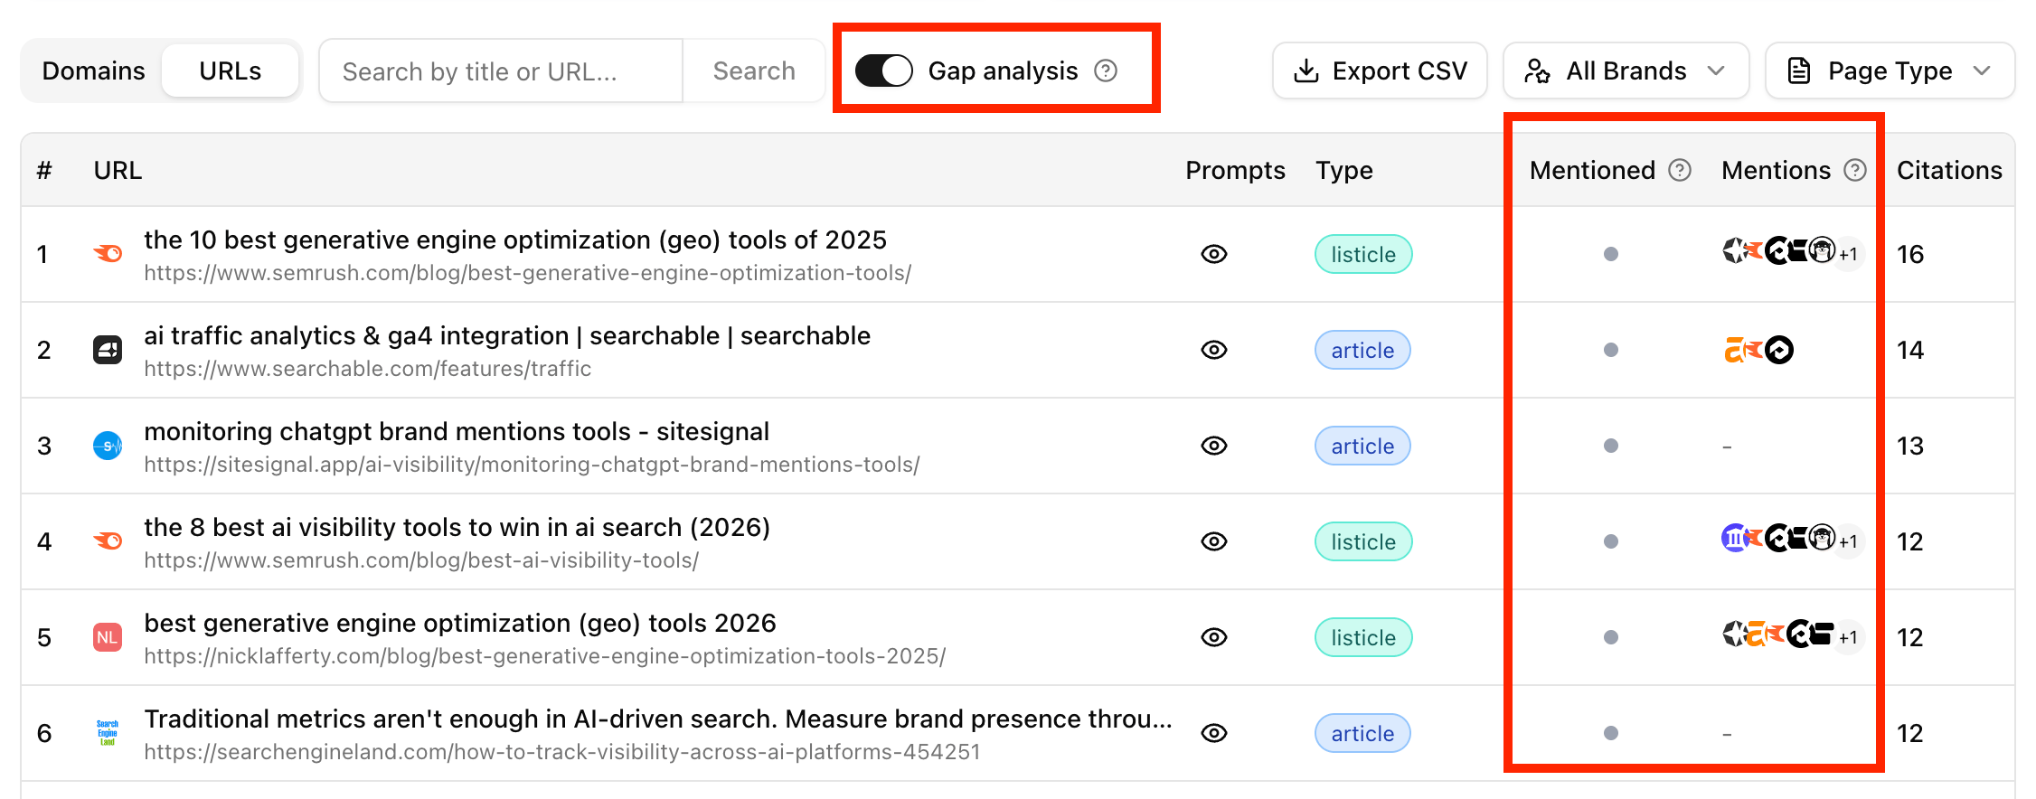Open searchable.com/features/traffic URL

[367, 369]
